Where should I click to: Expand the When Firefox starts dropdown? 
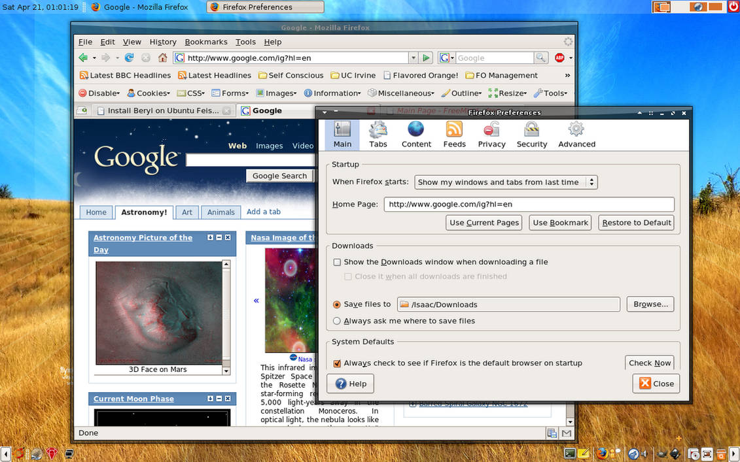pos(506,182)
